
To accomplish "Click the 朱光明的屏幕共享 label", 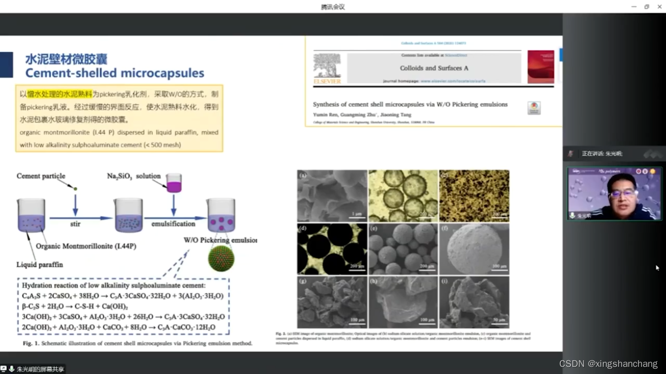I will point(40,369).
